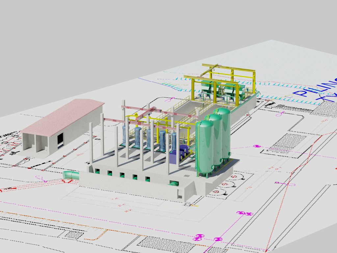This screenshot has height=253, width=337.
Task: Pick the hatched rectangle right of the green tanks
Action: point(288,143)
